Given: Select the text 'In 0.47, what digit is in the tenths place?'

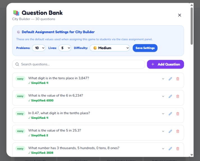Looking at the screenshot, I should click(x=59, y=113).
